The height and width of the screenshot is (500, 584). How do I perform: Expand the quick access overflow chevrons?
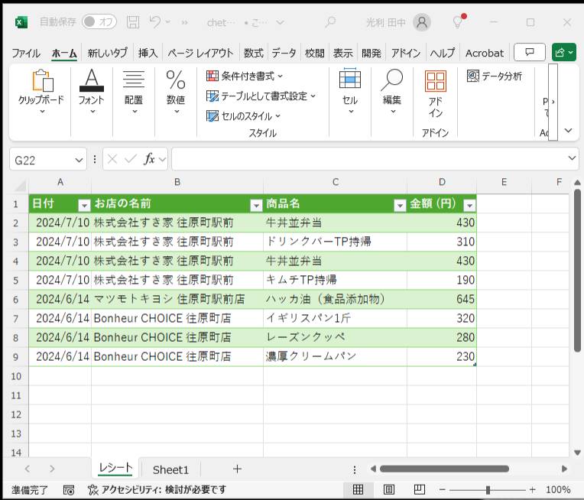pyautogui.click(x=185, y=22)
